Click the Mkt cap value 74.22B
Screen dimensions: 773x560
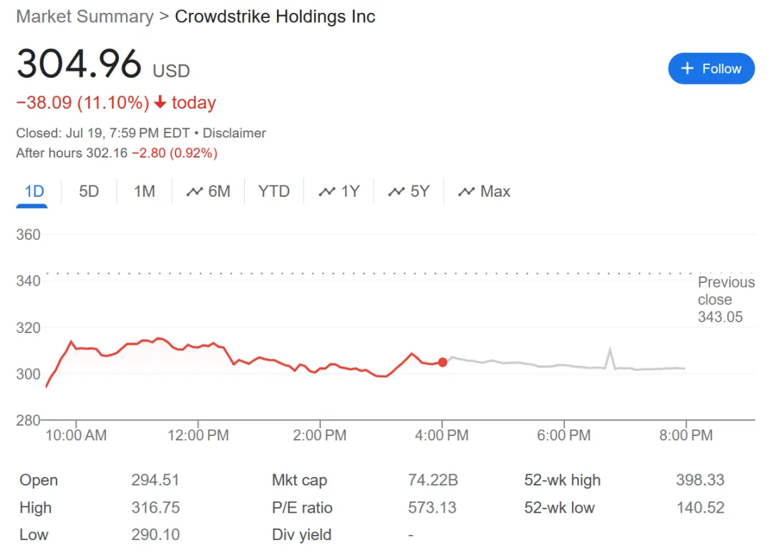[x=433, y=481]
